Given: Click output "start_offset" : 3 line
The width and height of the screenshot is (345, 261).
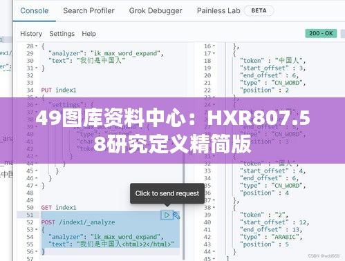Looking at the screenshot, I should point(273,68).
